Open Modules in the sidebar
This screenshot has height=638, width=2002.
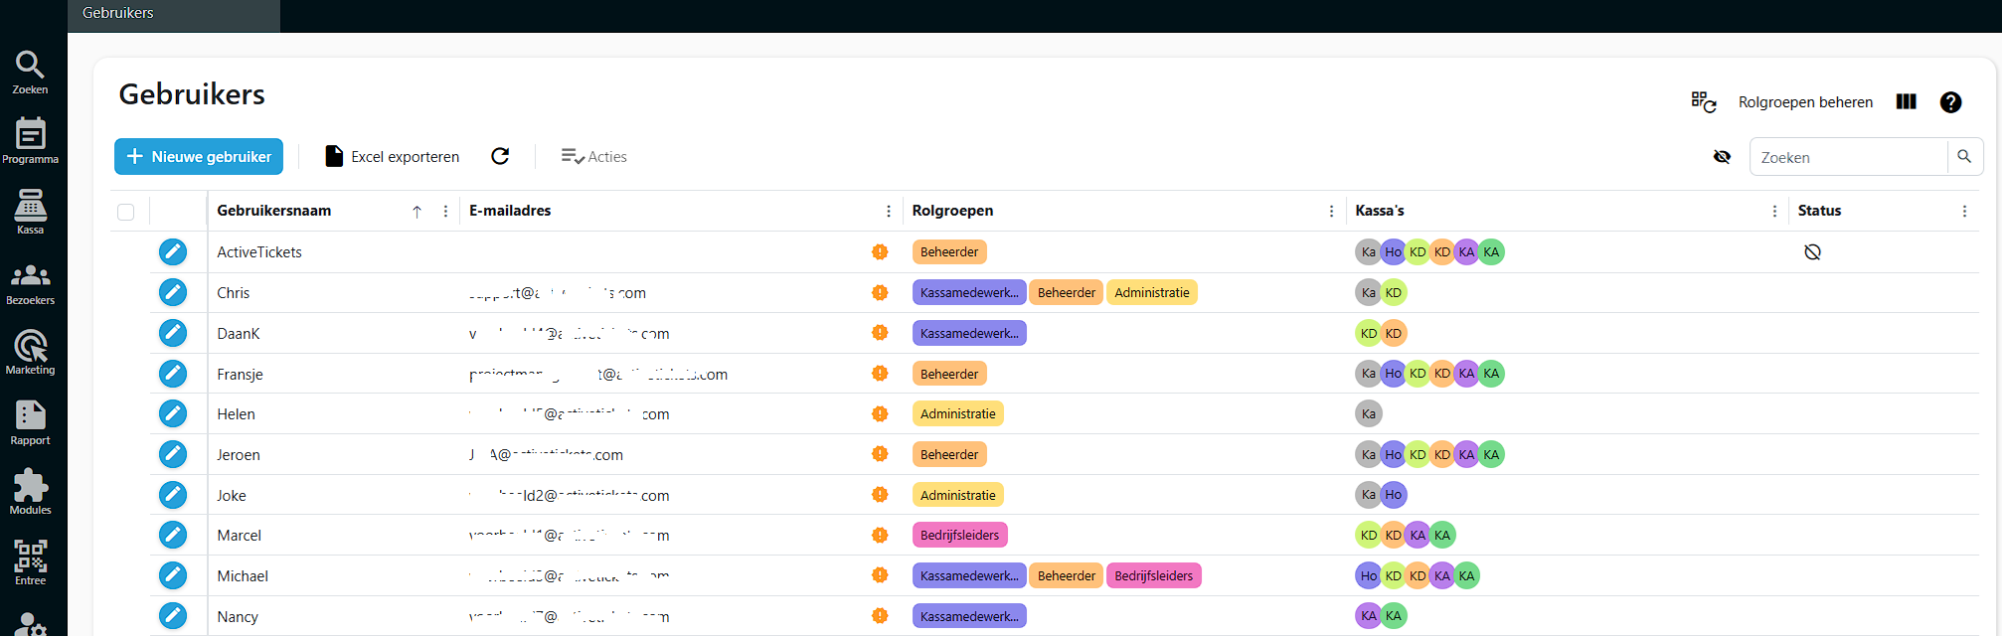[x=30, y=493]
